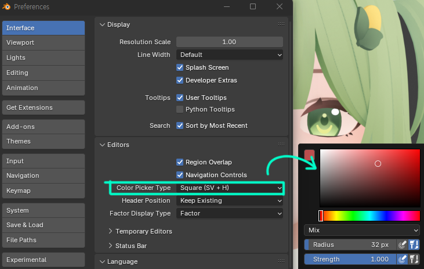The height and width of the screenshot is (269, 424).
Task: Toggle unified Strength brush setting
Action: click(414, 259)
